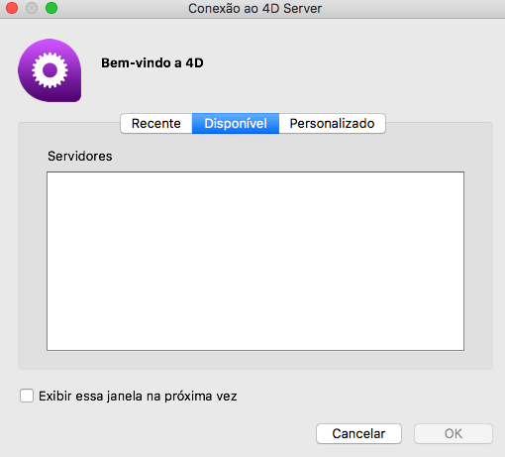
Task: Click inside the empty Servidores list box
Action: (x=255, y=261)
